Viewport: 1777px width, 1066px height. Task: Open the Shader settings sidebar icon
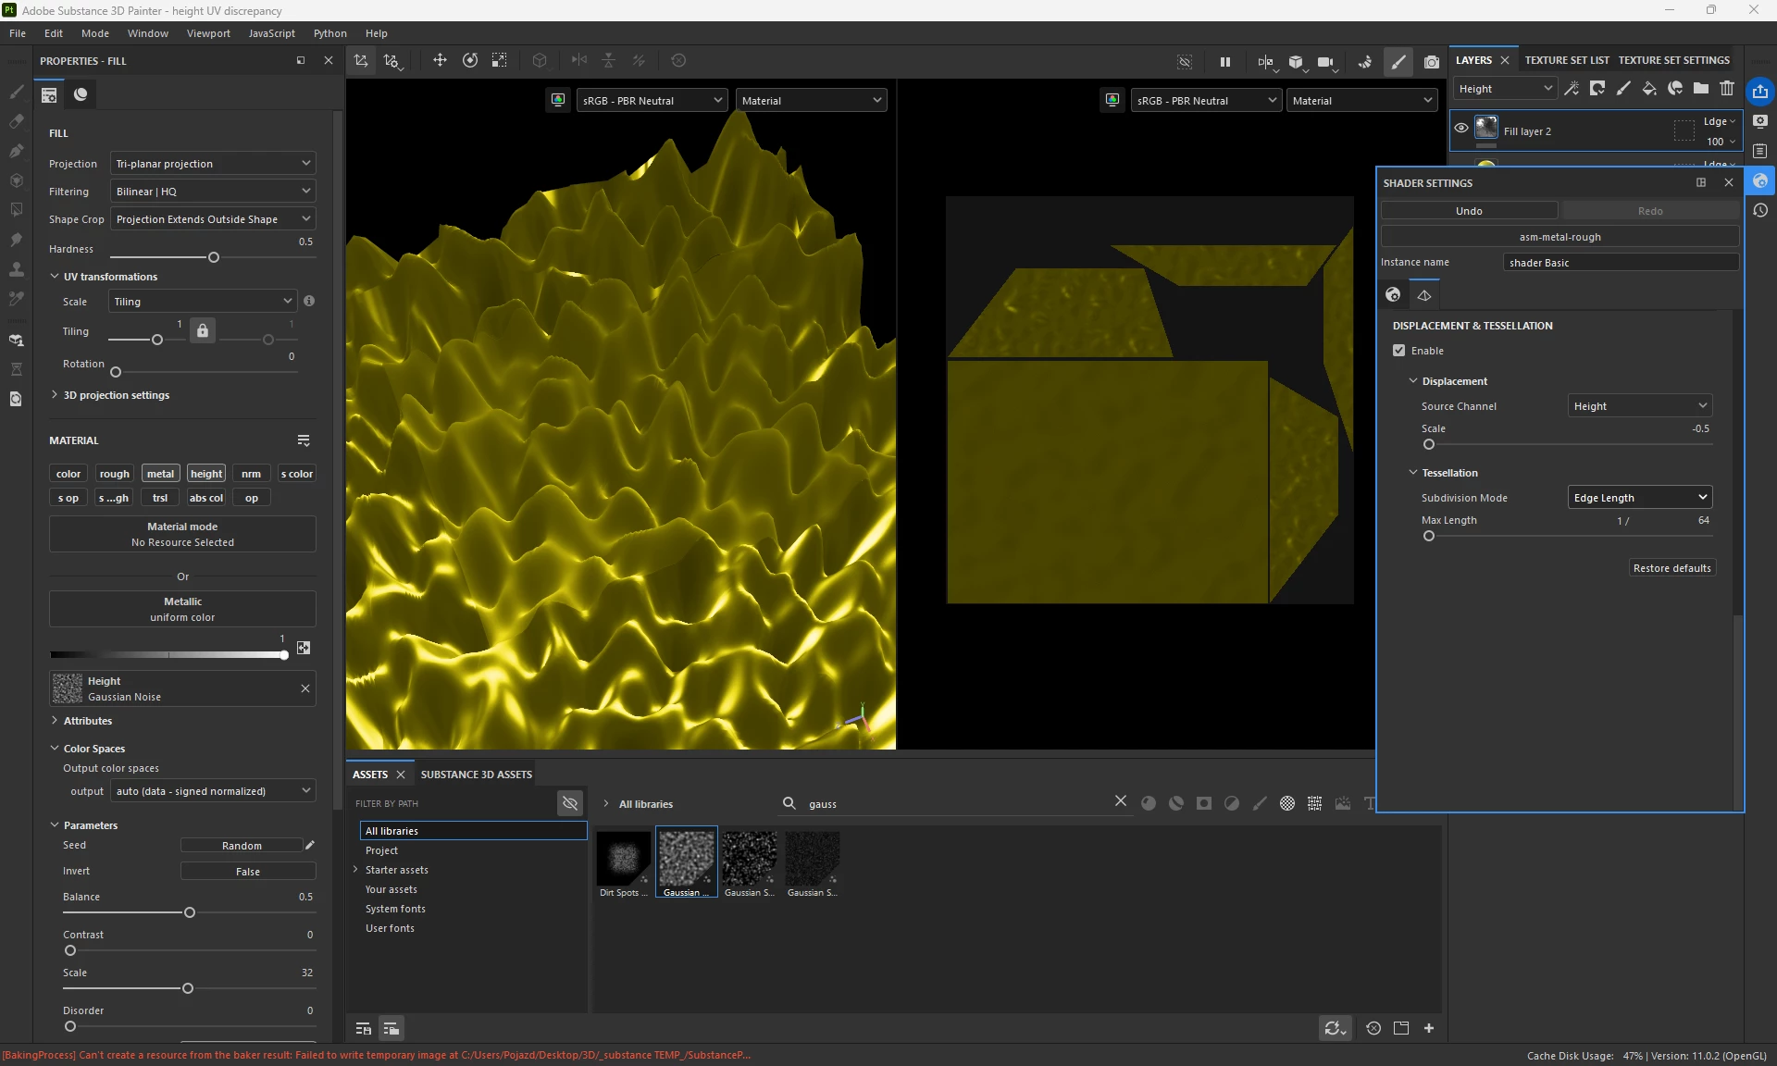click(1760, 181)
